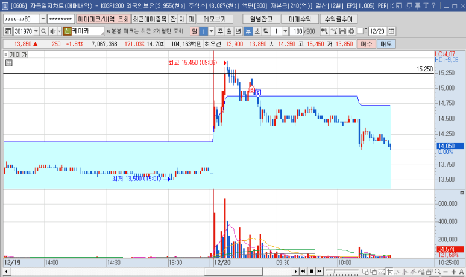Viewport: 466px width, 277px height.
Task: Expand the speaker options dropdown arrow
Action: (x=60, y=31)
